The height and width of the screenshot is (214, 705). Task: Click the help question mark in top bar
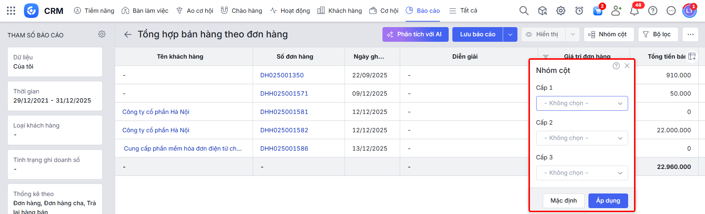coord(652,11)
